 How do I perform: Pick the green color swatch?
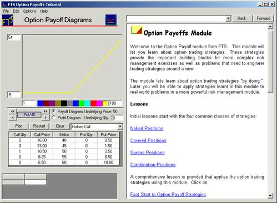pyautogui.click(x=82, y=103)
